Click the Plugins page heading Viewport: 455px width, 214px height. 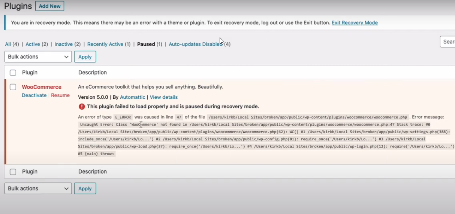pyautogui.click(x=18, y=6)
